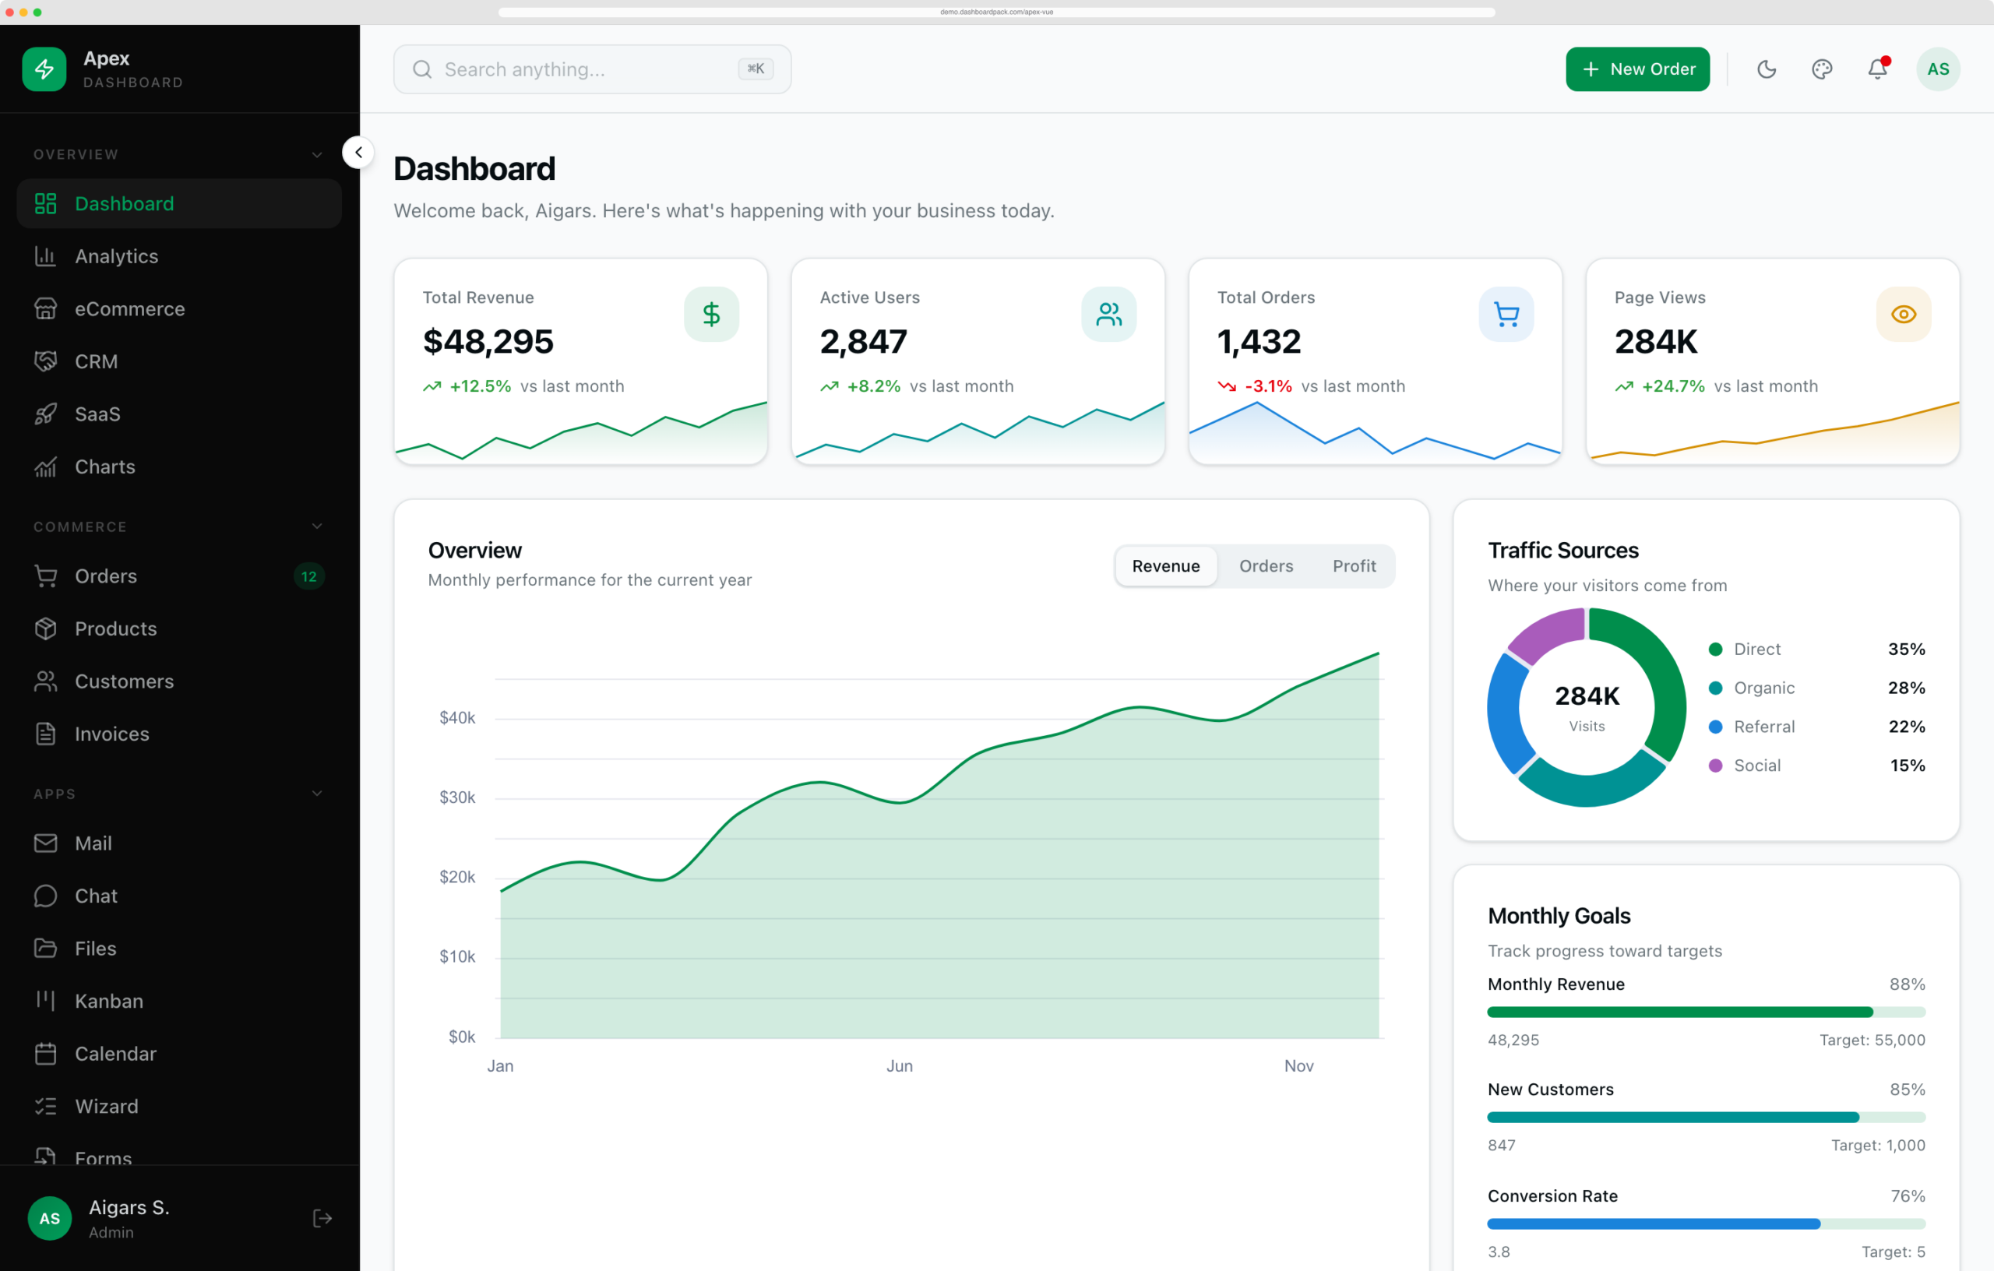Click the eye icon on Page Views card
Screen dimensions: 1994x1271
(1904, 314)
